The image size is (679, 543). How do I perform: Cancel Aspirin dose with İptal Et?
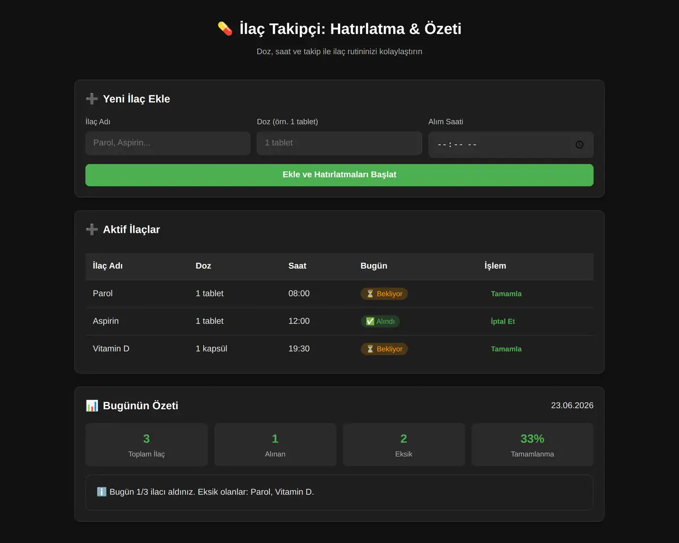pos(503,322)
